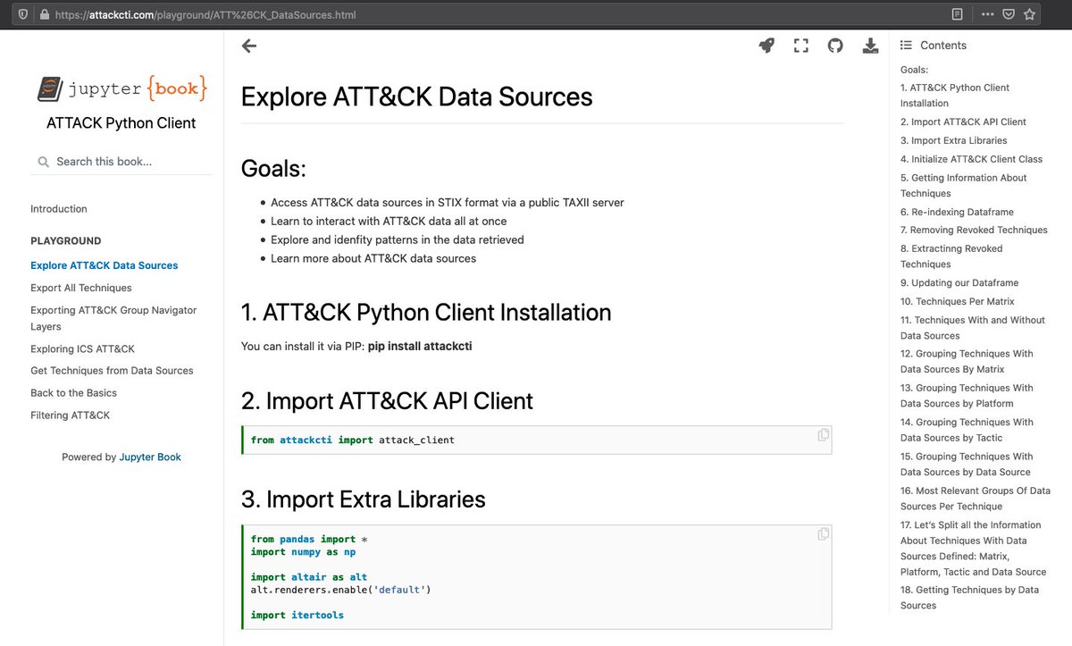Open reader view icon in address bar
Screen dimensions: 1072x646
tap(957, 14)
